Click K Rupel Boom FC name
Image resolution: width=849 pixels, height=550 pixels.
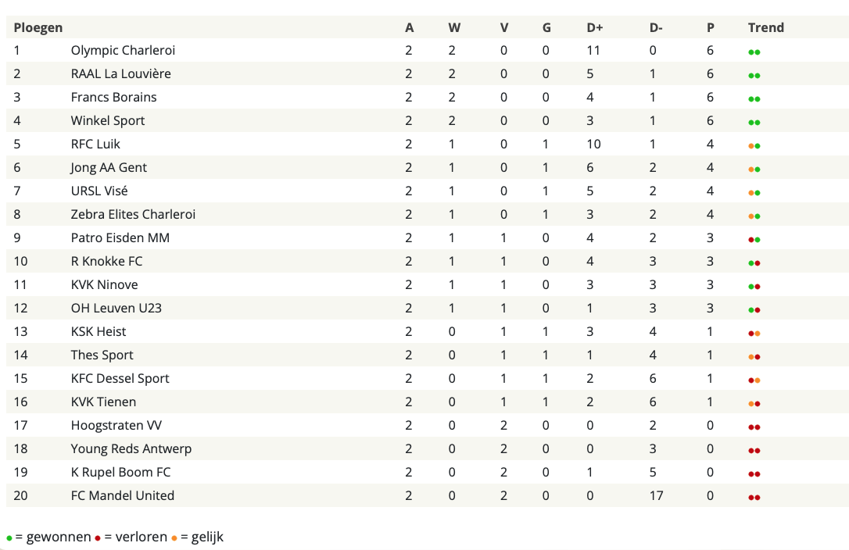tap(120, 472)
